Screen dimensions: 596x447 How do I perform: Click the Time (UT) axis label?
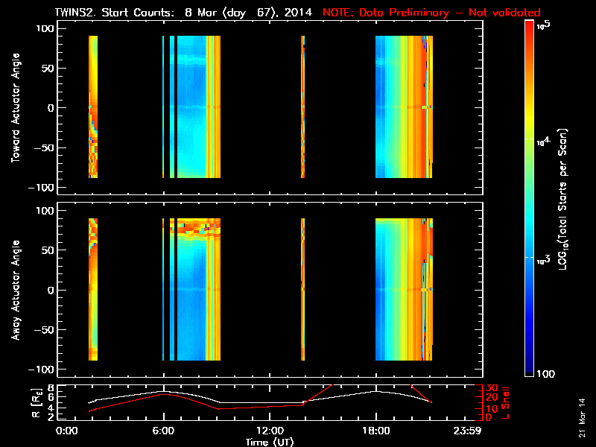pos(269,441)
